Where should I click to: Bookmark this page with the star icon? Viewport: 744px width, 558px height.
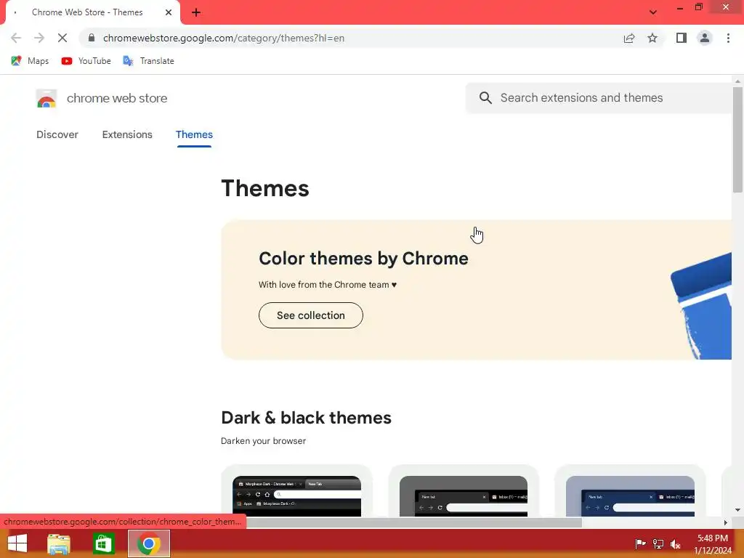click(652, 38)
